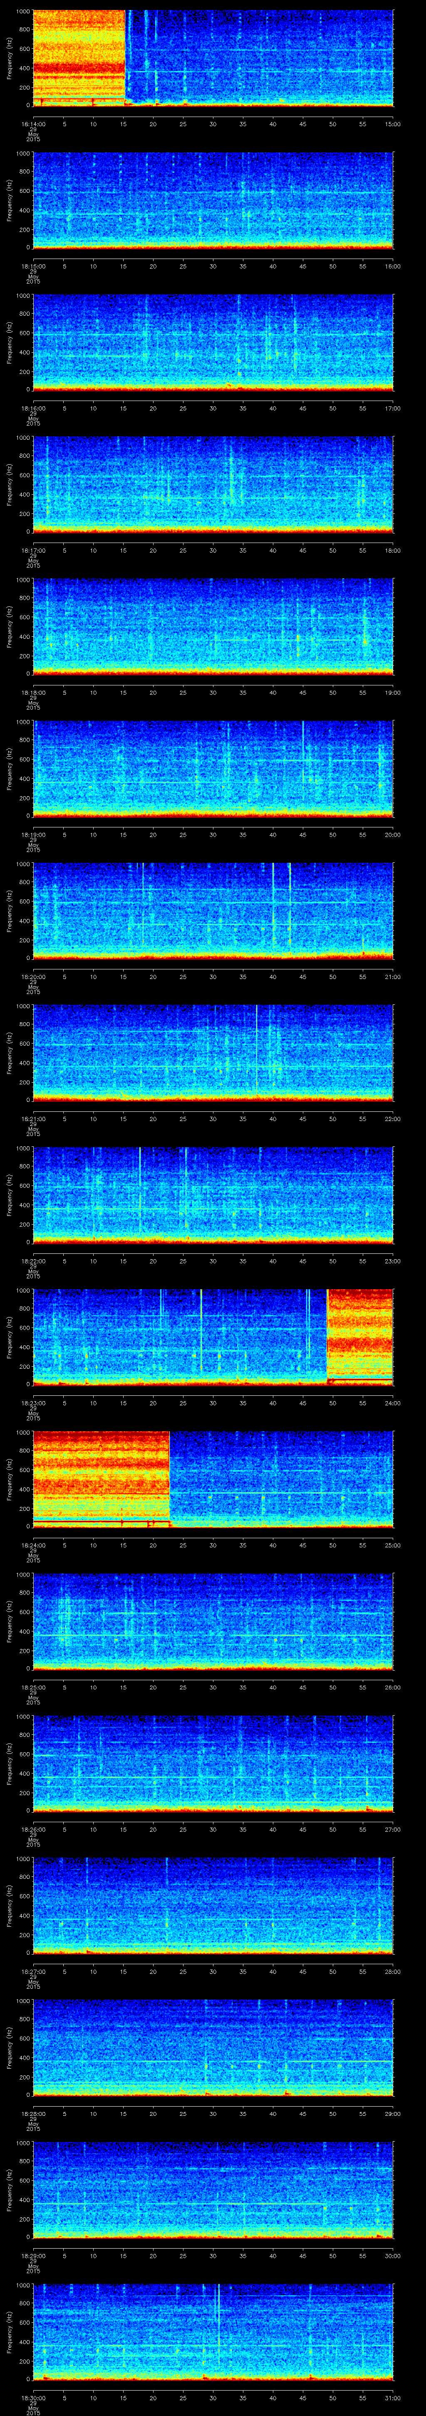The image size is (426, 2416).
Task: Select the spectrogram panel starting at 18:27:00
Action: point(213,1906)
